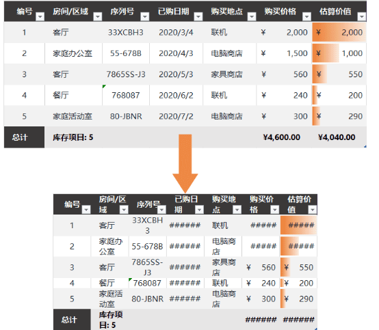
Task: Select the 768087 cell in the upper table
Action: [126, 96]
